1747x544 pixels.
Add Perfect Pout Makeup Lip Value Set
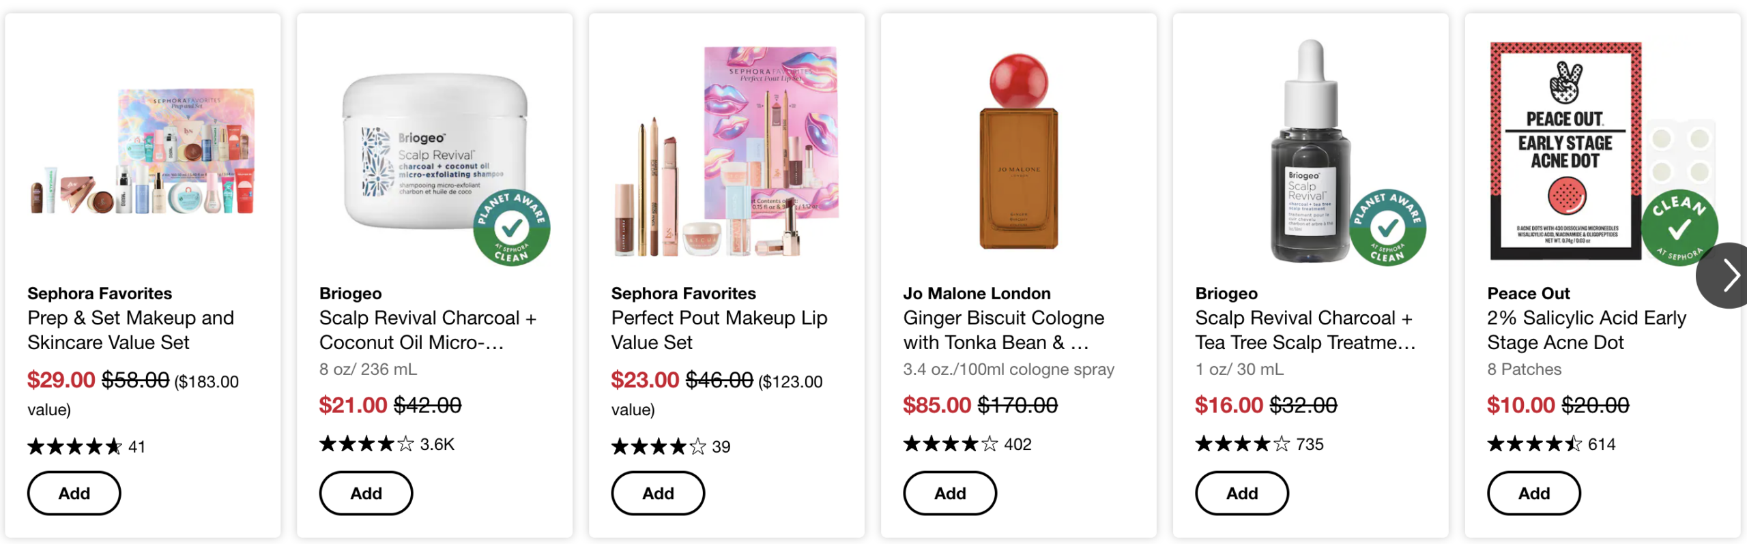658,494
